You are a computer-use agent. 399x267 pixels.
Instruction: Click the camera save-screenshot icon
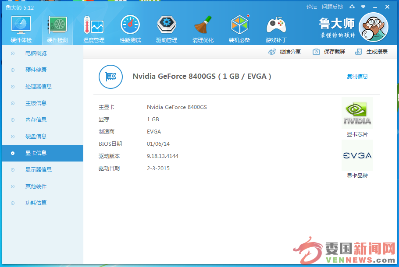pos(316,52)
